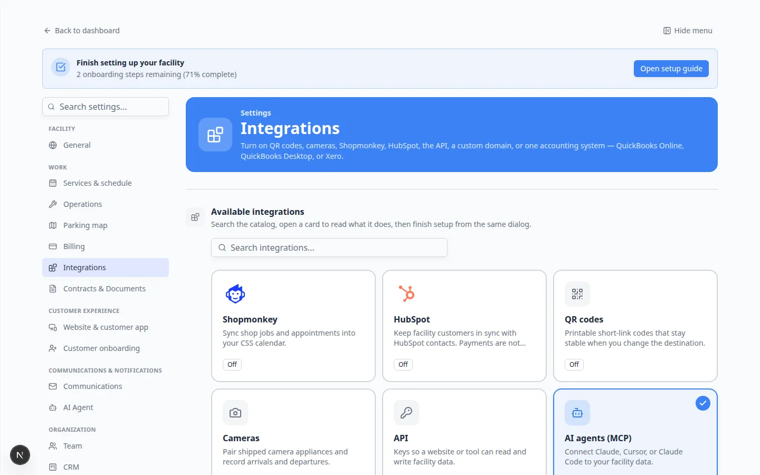Click the robot icon beside AI Agent
This screenshot has width=760, height=475.
coord(53,407)
